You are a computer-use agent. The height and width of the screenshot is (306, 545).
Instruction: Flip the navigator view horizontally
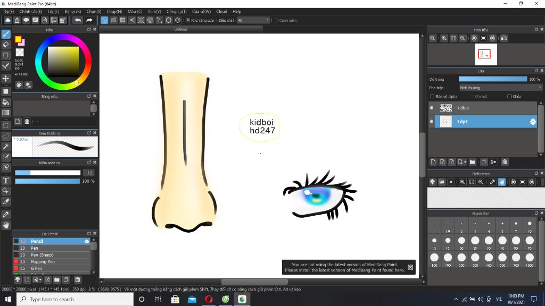click(x=504, y=38)
